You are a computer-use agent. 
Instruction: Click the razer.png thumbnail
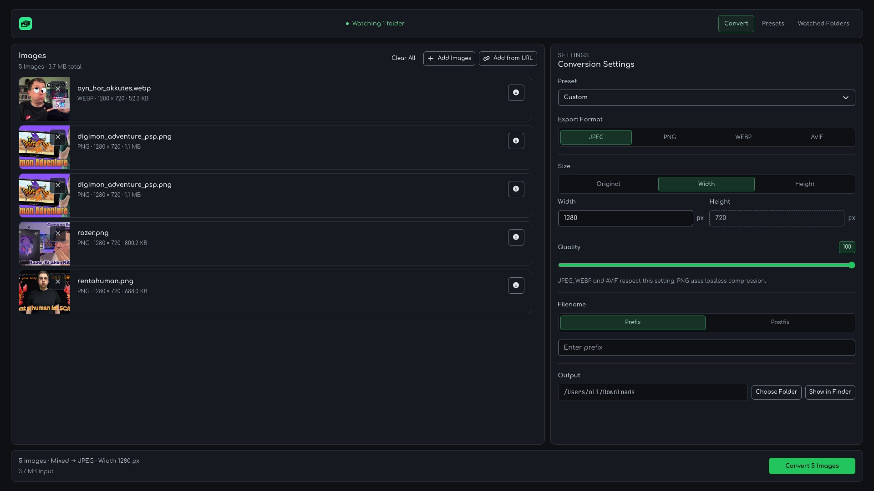(44, 244)
